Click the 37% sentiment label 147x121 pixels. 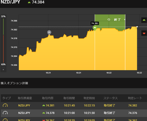pyautogui.click(x=3, y=16)
